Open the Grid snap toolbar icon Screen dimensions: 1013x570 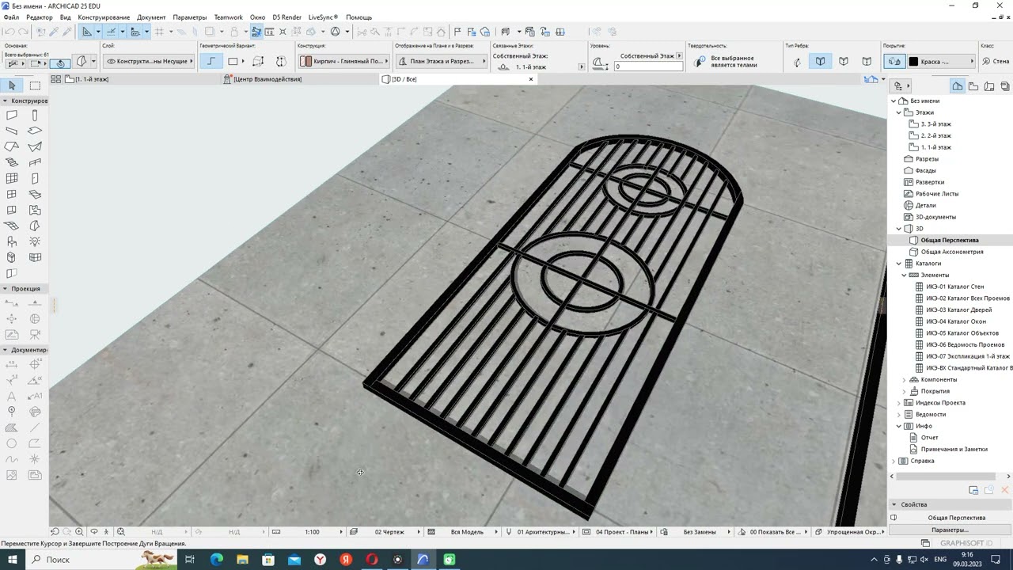159,32
